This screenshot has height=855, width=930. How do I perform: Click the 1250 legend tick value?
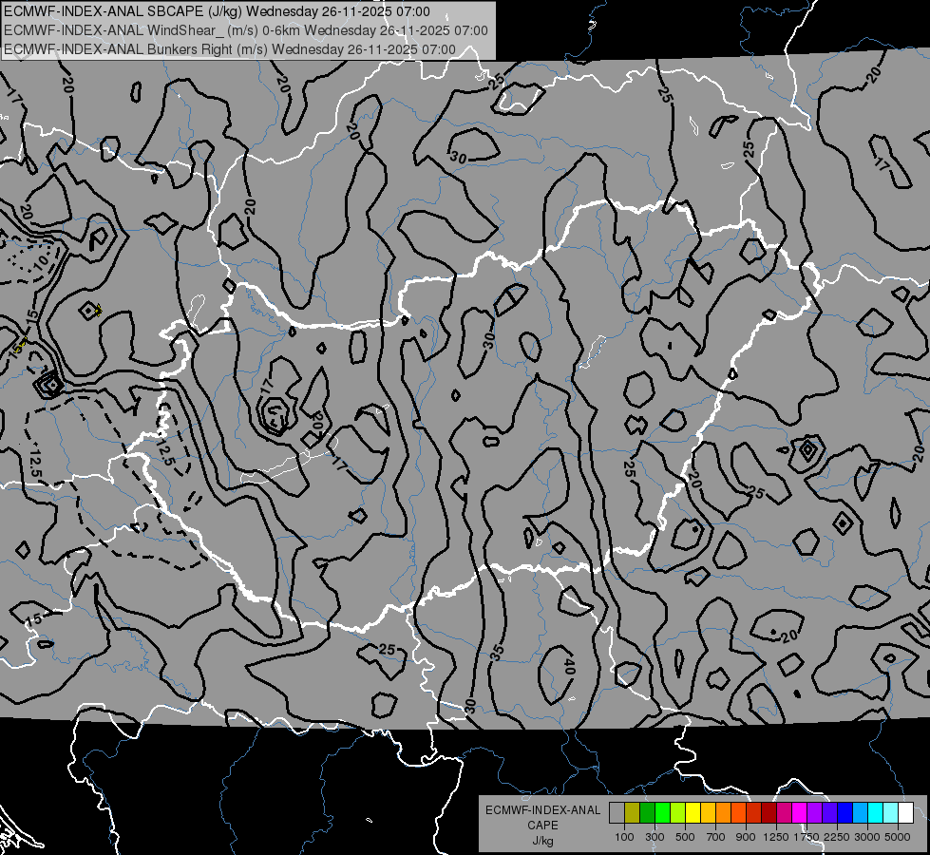tap(776, 837)
